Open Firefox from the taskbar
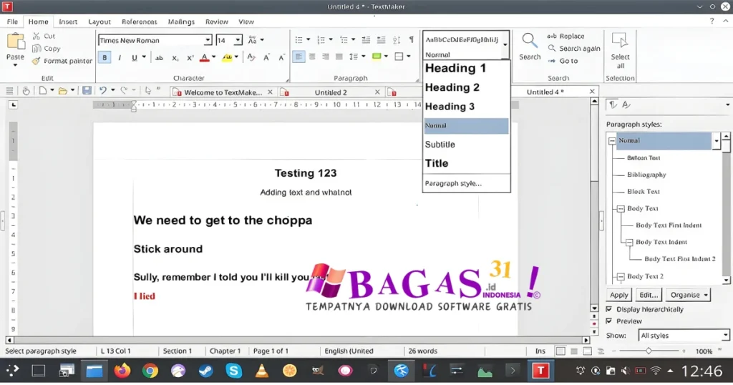The image size is (733, 385). (x=122, y=371)
